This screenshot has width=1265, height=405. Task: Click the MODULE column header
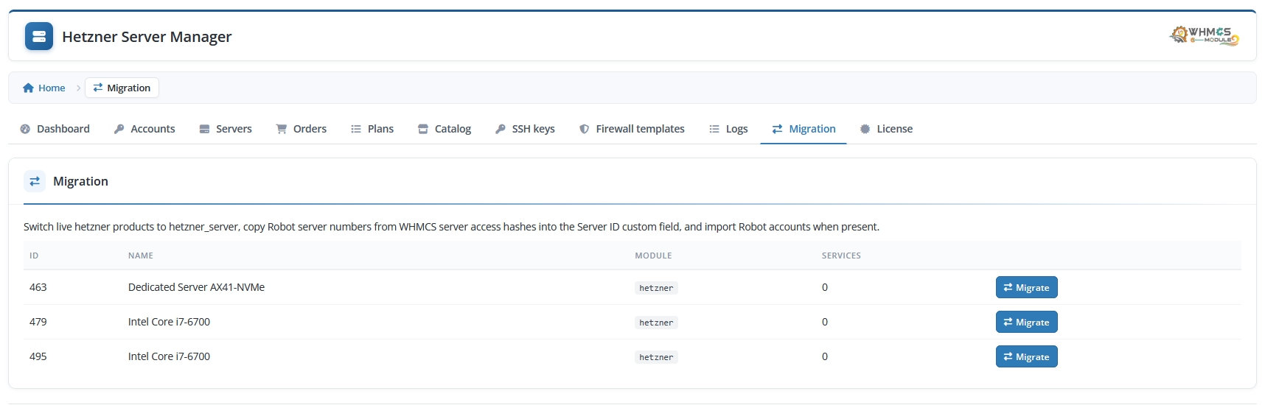click(653, 256)
